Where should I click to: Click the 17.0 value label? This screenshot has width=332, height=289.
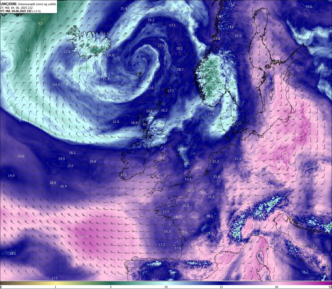pyautogui.click(x=54, y=278)
